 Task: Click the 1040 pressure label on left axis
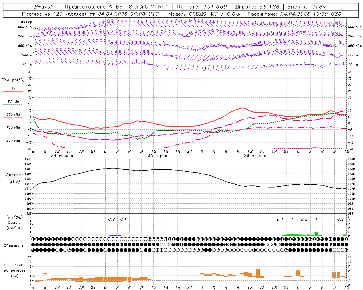click(28, 159)
